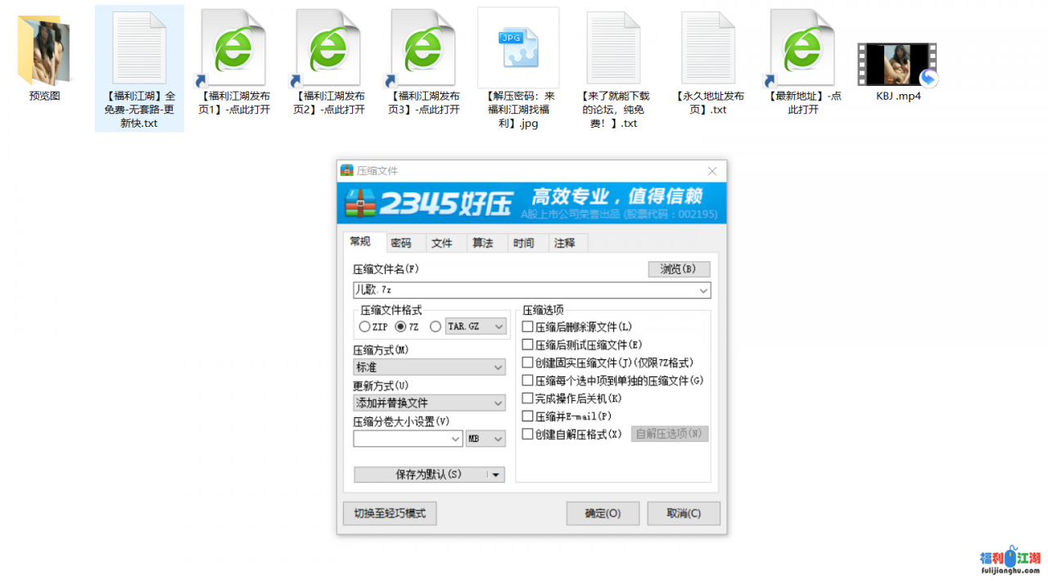1048x581 pixels.
Task: Open the MB size unit dropdown
Action: (x=486, y=439)
